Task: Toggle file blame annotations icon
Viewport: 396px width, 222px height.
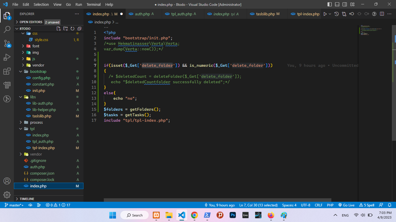Action: 374,14
